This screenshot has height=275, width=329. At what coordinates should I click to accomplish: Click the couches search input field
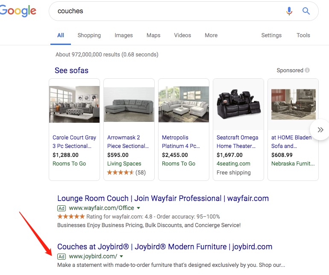coord(168,11)
